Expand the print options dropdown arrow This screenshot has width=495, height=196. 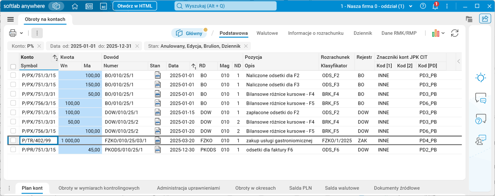click(x=22, y=33)
